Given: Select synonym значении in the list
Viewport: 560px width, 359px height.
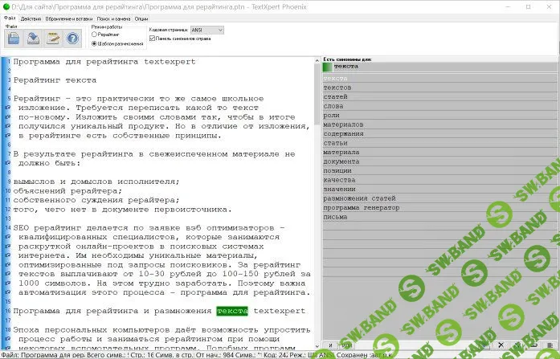Looking at the screenshot, I should click(440, 190).
